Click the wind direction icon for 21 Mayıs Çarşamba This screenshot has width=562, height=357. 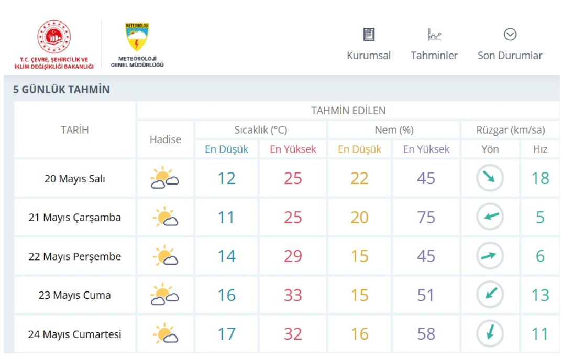pyautogui.click(x=490, y=217)
